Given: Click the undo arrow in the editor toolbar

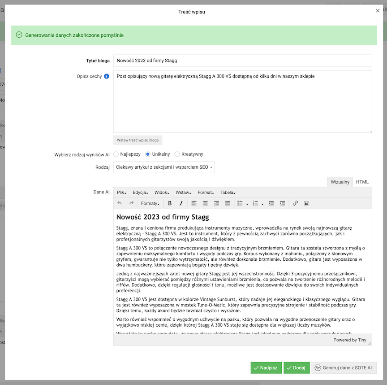Looking at the screenshot, I should coord(120,203).
